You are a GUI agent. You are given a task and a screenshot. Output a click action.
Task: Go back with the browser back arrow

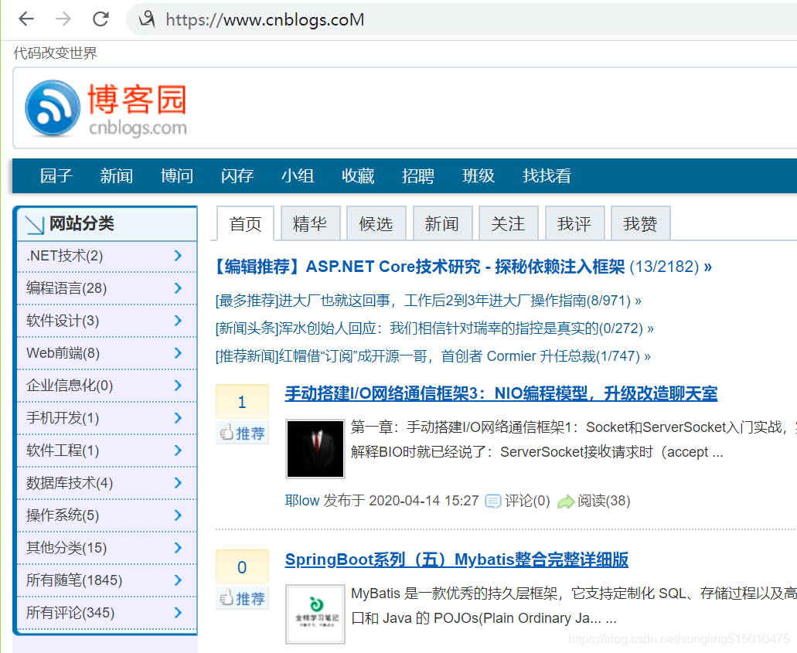click(26, 19)
